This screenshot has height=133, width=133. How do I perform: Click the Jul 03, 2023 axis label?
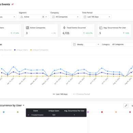coord(81,81)
